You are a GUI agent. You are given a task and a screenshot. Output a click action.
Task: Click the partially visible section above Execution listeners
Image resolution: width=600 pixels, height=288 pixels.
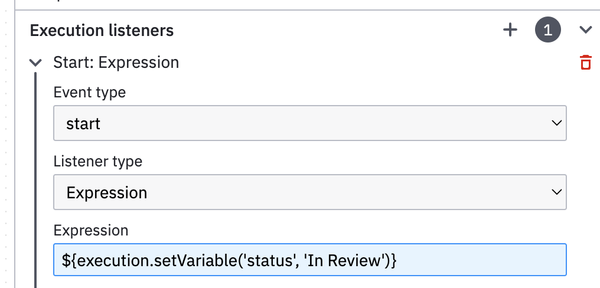[x=307, y=5]
